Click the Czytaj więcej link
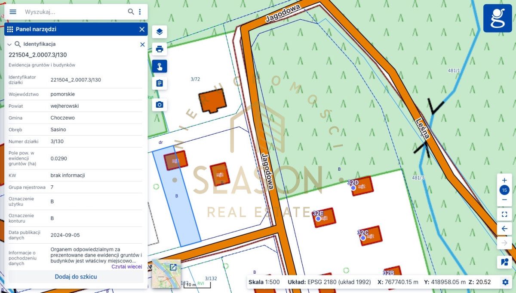The image size is (516, 293). [126, 266]
